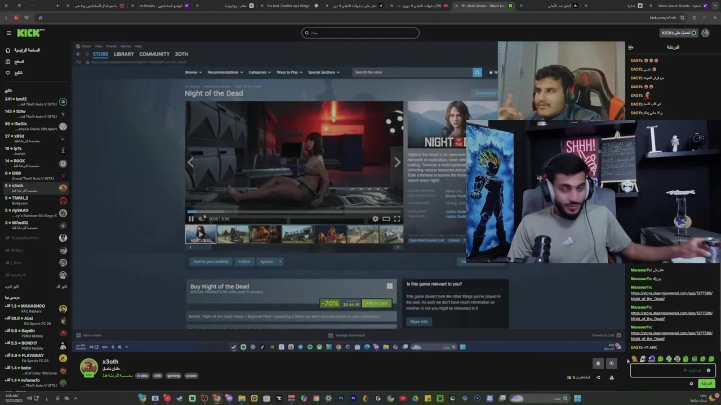The image size is (721, 405).
Task: Click the Follow button on Steam page
Action: 244,262
